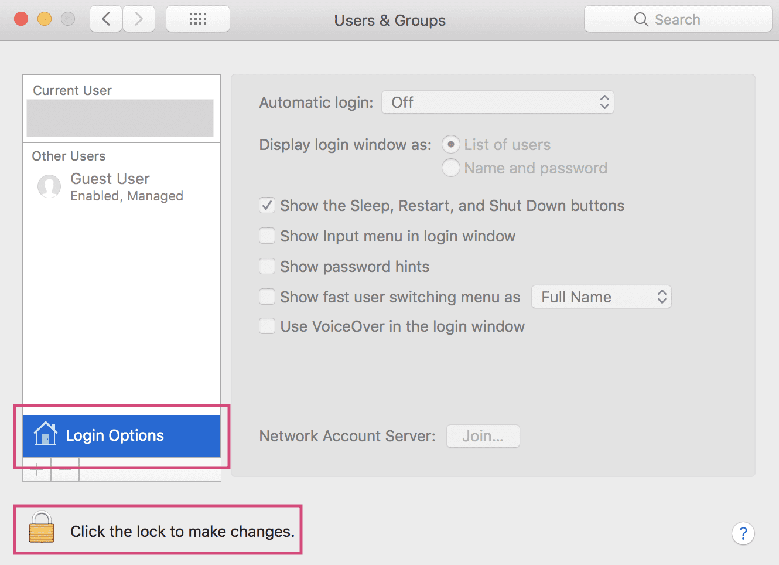Screen dimensions: 779x565
Task: Click the Search field in the toolbar
Action: 678,19
